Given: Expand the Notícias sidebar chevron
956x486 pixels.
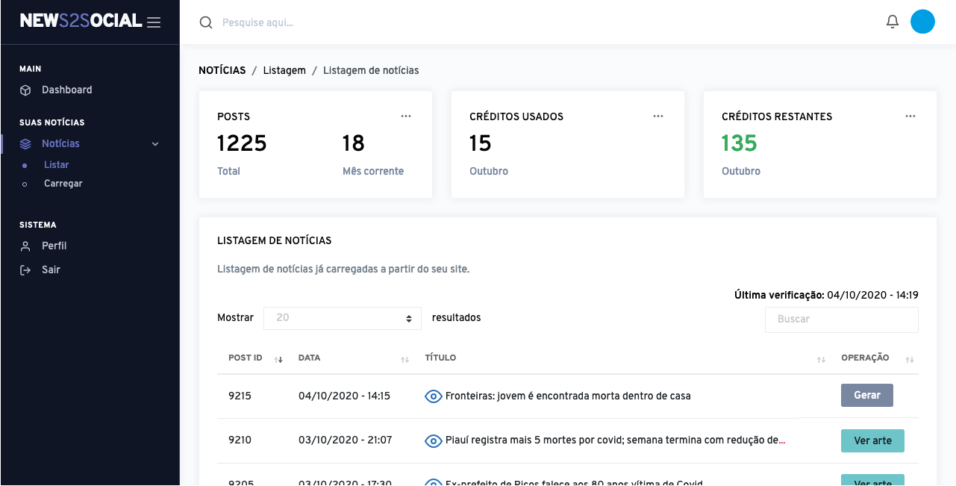Looking at the screenshot, I should pos(155,144).
